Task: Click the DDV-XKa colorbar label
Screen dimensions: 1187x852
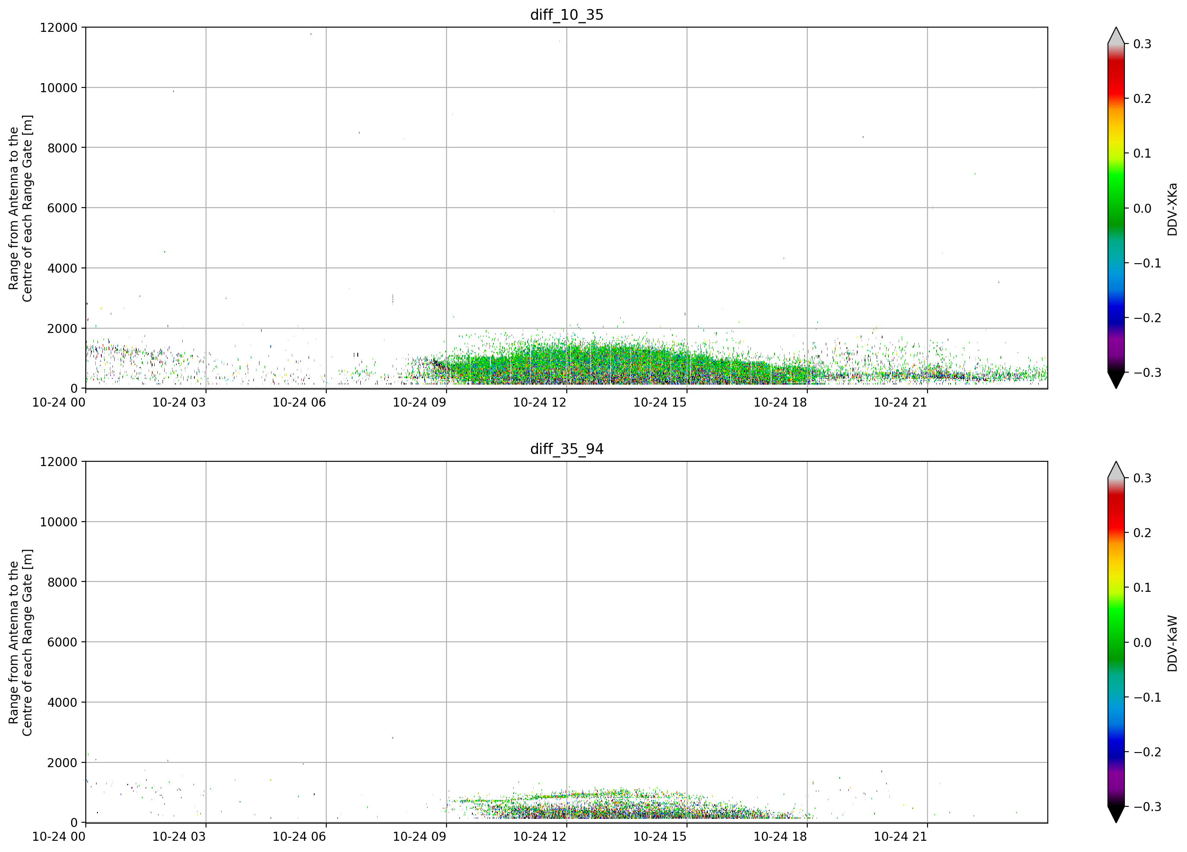Action: pyautogui.click(x=1172, y=209)
